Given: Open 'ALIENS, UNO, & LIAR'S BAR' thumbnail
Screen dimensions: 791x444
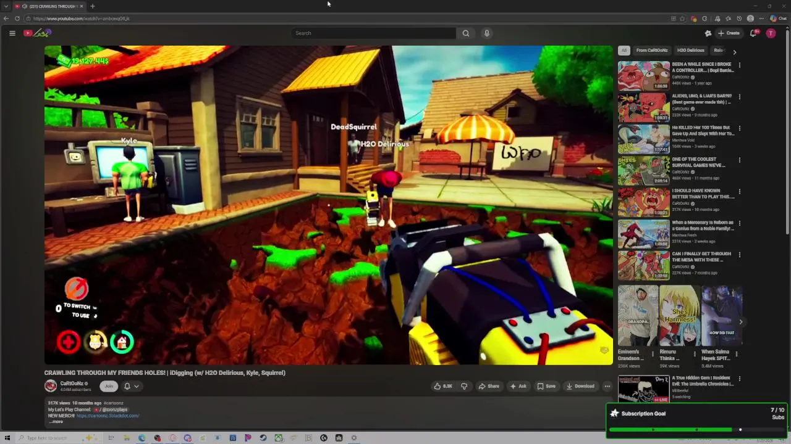Looking at the screenshot, I should (x=643, y=107).
